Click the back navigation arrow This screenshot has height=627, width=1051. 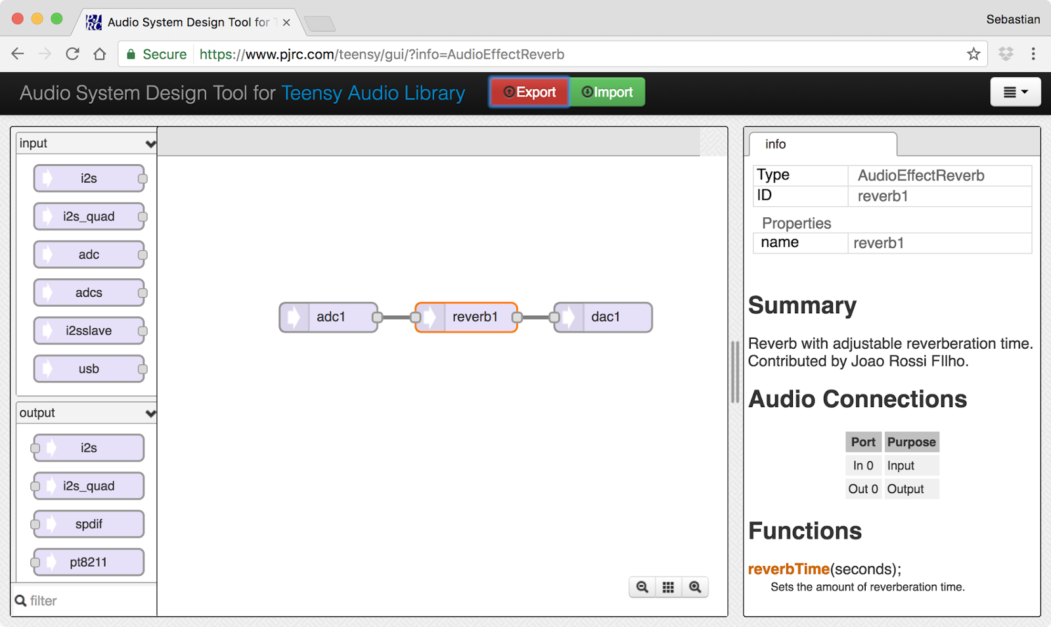[x=17, y=54]
